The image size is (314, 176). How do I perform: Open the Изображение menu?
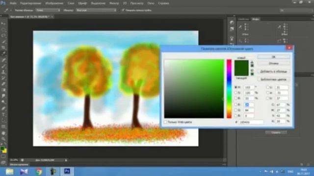pyautogui.click(x=54, y=3)
